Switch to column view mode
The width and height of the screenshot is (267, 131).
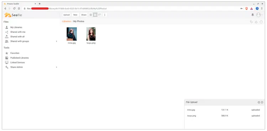tap(100, 15)
